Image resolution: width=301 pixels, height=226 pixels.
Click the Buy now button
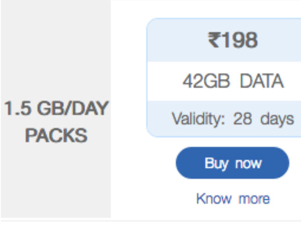click(232, 163)
